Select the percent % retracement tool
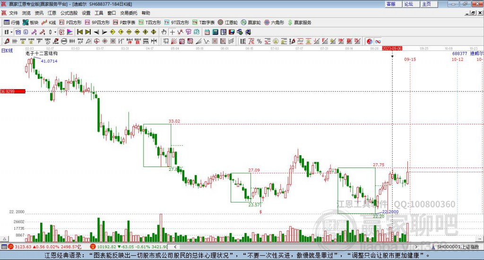This screenshot has width=484, height=260. click(259, 41)
